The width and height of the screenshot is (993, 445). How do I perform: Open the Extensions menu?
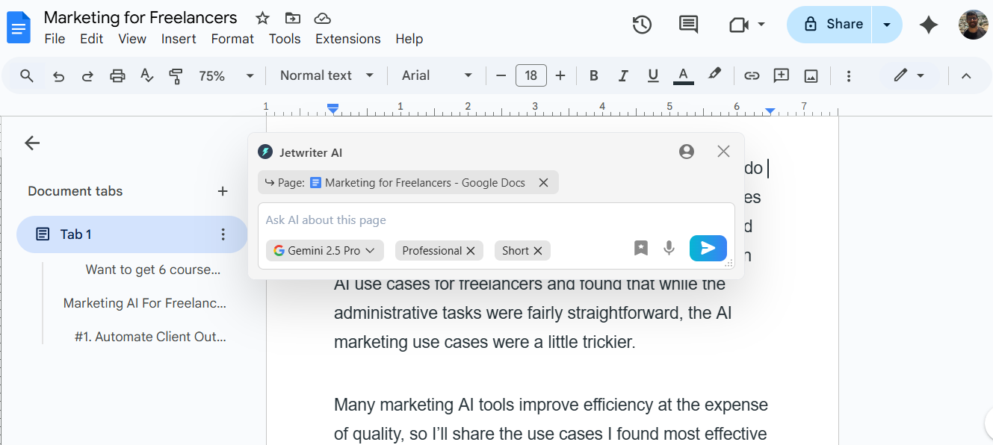click(x=347, y=39)
